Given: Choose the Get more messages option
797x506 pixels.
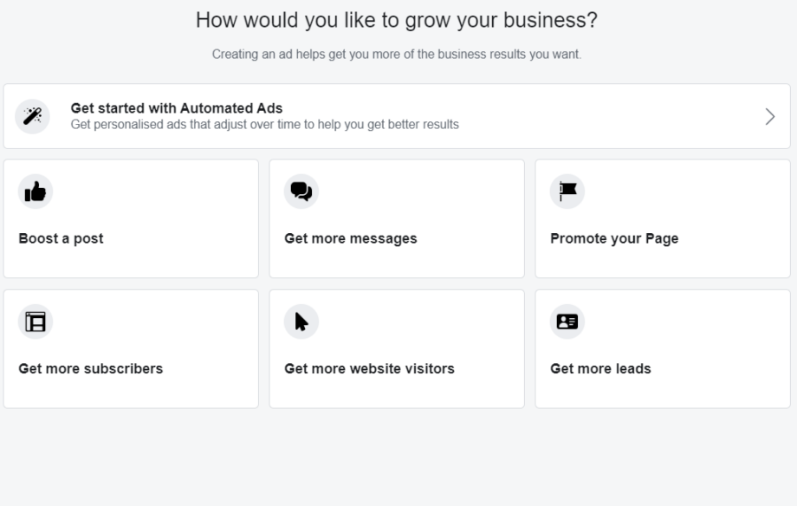Looking at the screenshot, I should 397,217.
